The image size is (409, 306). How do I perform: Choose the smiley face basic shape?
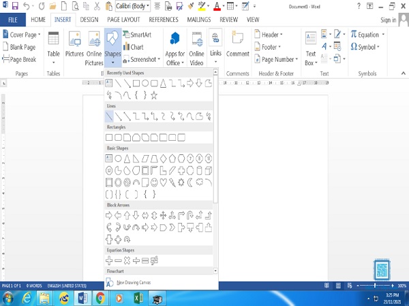pos(155,182)
